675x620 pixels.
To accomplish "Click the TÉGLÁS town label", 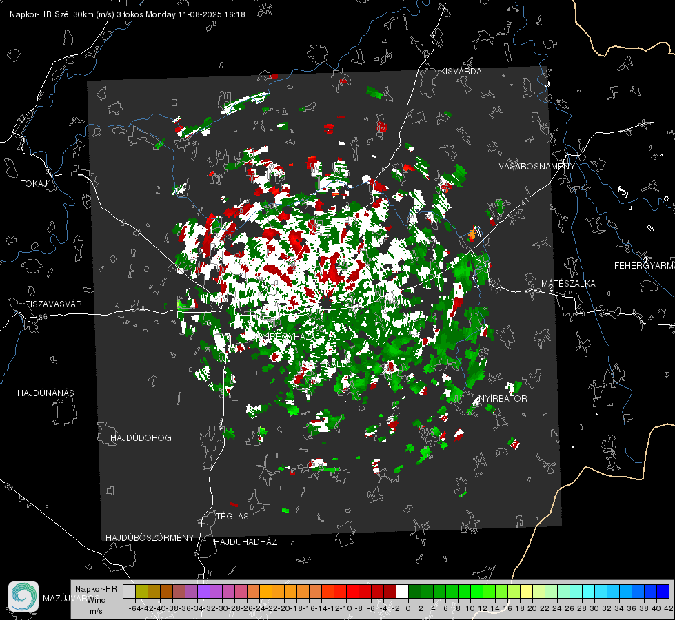I will tap(232, 516).
